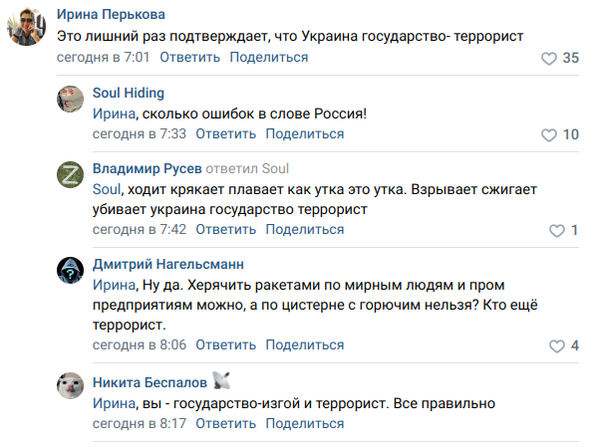Like Дмитрий Нагельсманн's comment heart icon
Viewport: 602px width, 447px height.
557,346
